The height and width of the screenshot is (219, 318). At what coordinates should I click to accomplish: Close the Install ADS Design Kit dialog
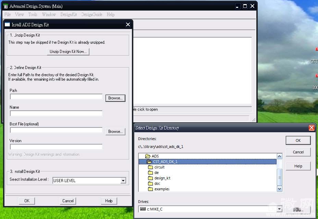click(128, 25)
